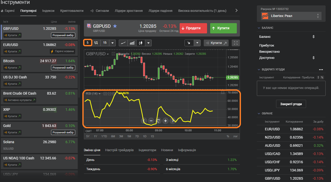Expand chart to fullscreen mode
331x182 pixels.
pos(236,43)
